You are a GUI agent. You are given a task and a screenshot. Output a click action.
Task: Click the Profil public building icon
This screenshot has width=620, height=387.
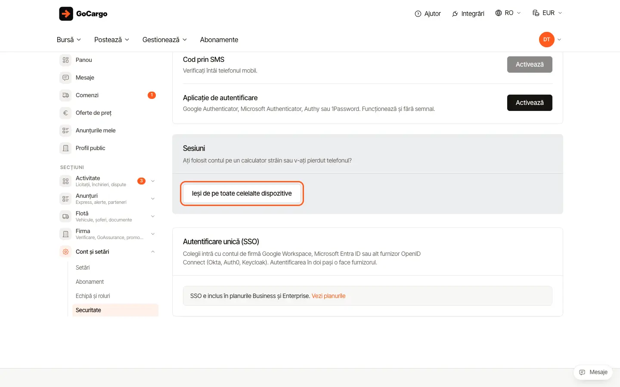(65, 148)
